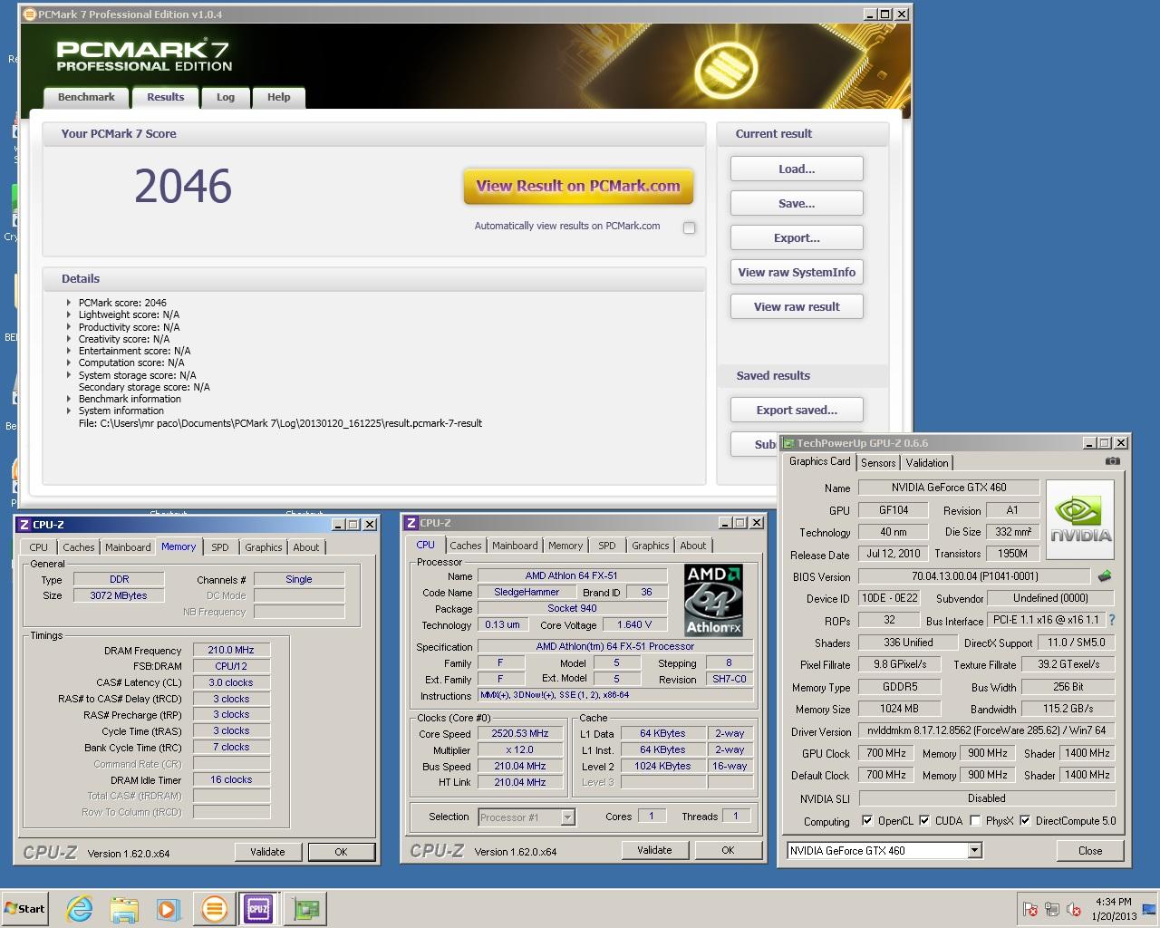Toggle the CUDA checkbox in GPU-Z
The image size is (1160, 928).
(x=924, y=821)
